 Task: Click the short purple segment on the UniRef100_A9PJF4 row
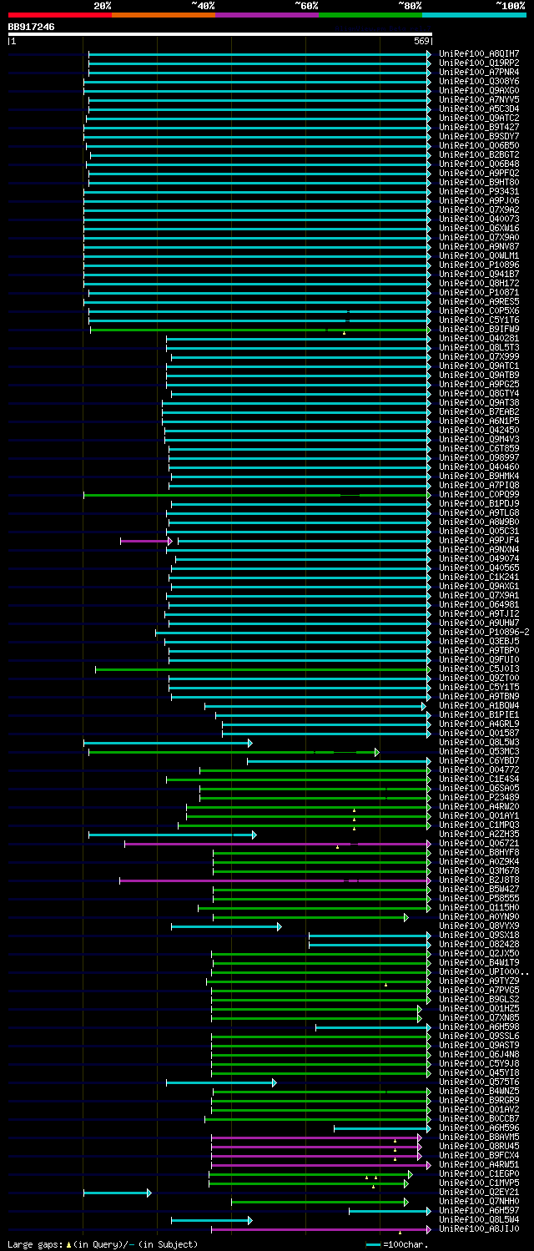pos(146,541)
